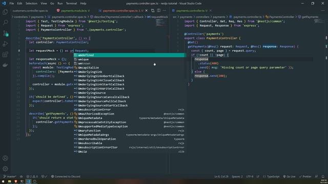Click the Ln 8, Col 29 position indicator
Image resolution: width=328 pixels, height=184 pixels.
(221, 176)
